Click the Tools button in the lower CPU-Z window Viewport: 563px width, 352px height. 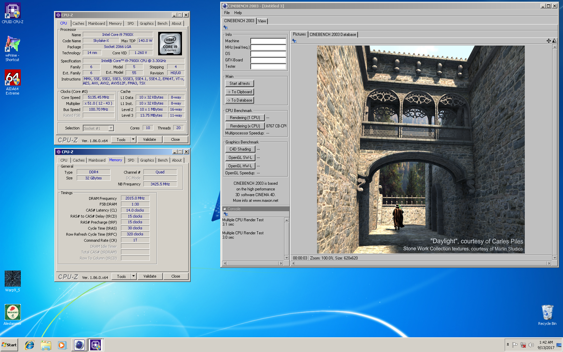coord(121,276)
